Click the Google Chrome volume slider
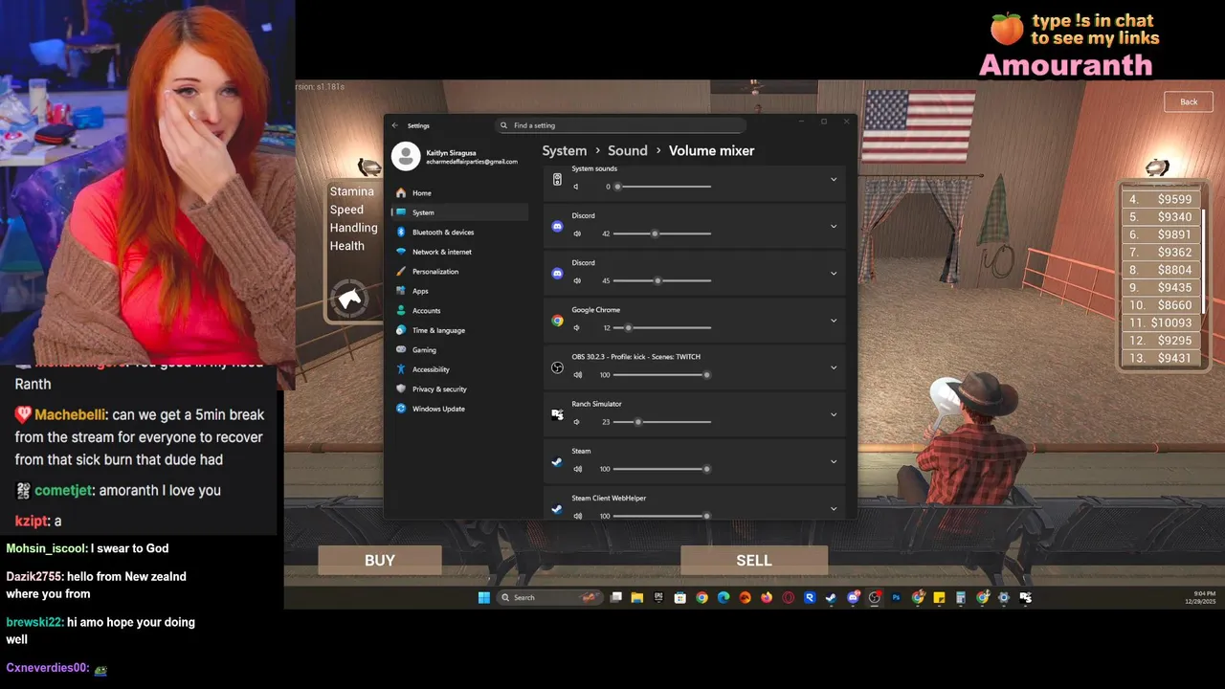Screen dimensions: 1225x689 coord(662,327)
